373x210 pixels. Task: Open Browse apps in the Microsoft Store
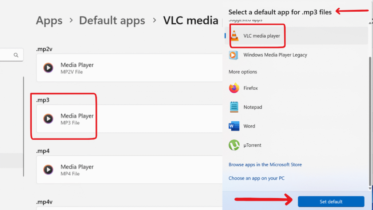coord(265,164)
